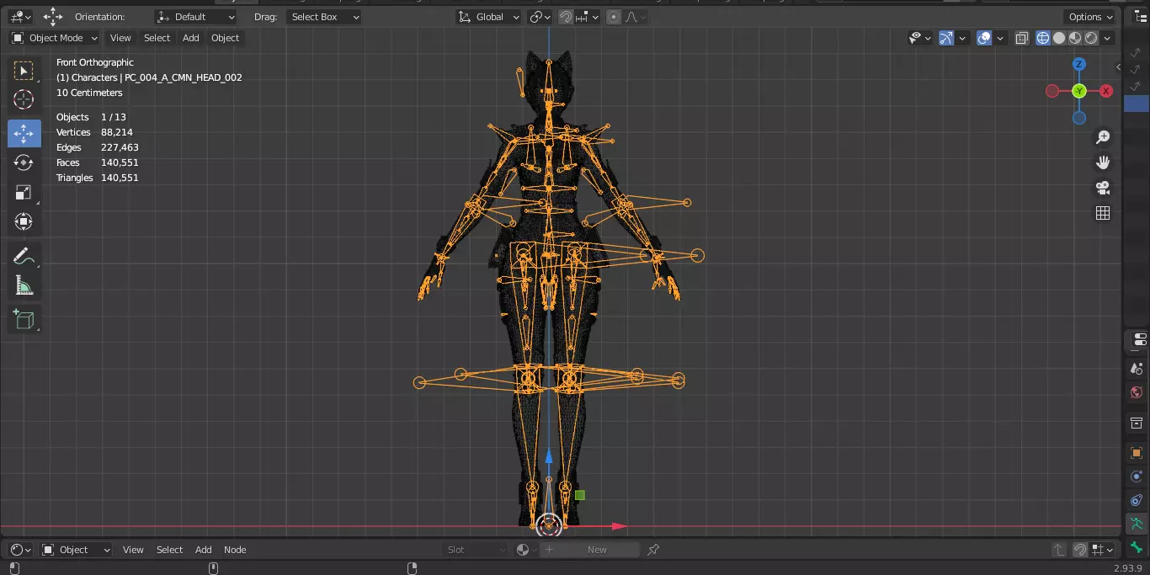Open the shader type Object dropdown
1150x575 pixels.
point(76,550)
